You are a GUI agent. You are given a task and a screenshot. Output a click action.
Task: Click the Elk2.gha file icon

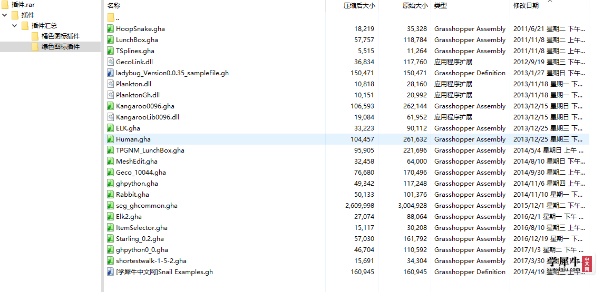click(111, 217)
